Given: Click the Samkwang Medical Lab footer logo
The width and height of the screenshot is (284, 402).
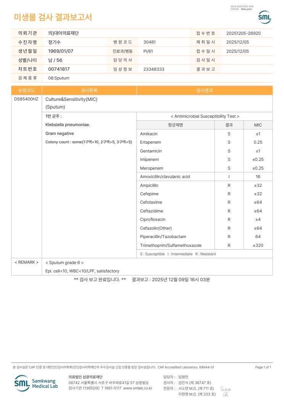Looking at the screenshot, I should click(x=36, y=383).
